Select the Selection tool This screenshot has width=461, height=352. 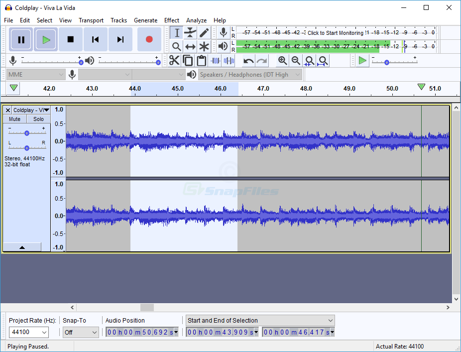(x=176, y=32)
